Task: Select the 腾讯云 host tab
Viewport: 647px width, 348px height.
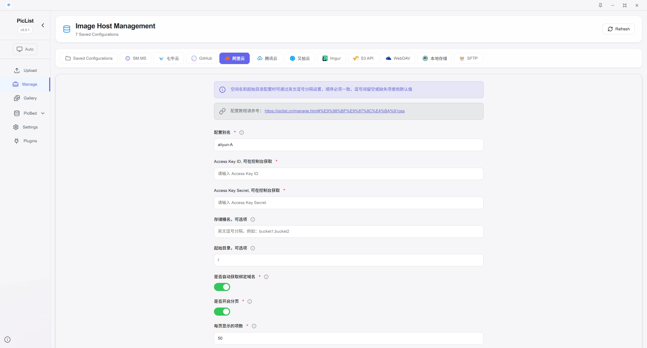Action: [267, 58]
